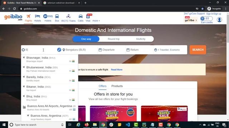Open the IRCTC Trains icon

[x=68, y=18]
